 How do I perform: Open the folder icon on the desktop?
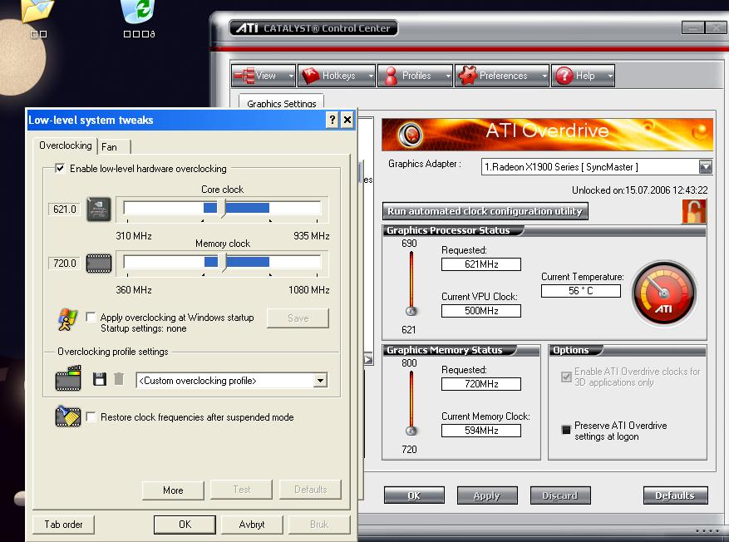[38, 11]
